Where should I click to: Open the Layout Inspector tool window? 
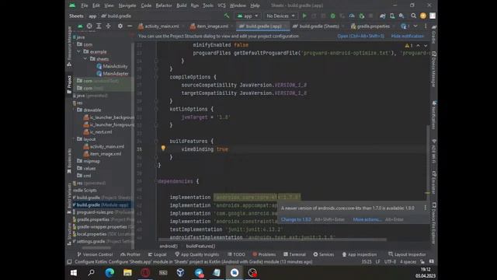407,254
